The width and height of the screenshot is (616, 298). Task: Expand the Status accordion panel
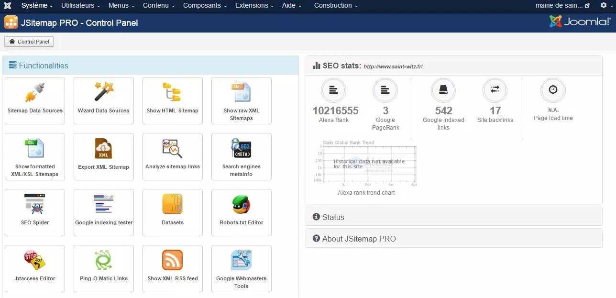(x=454, y=217)
